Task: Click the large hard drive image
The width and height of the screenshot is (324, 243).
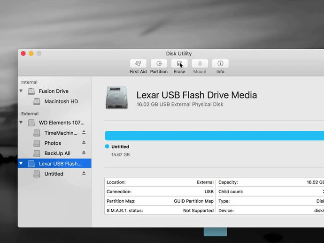Action: [117, 98]
